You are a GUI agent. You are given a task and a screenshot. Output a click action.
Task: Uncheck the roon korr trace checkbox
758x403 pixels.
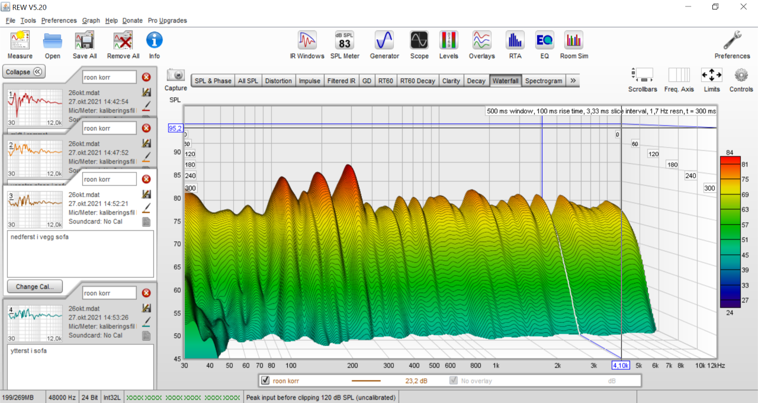click(265, 380)
